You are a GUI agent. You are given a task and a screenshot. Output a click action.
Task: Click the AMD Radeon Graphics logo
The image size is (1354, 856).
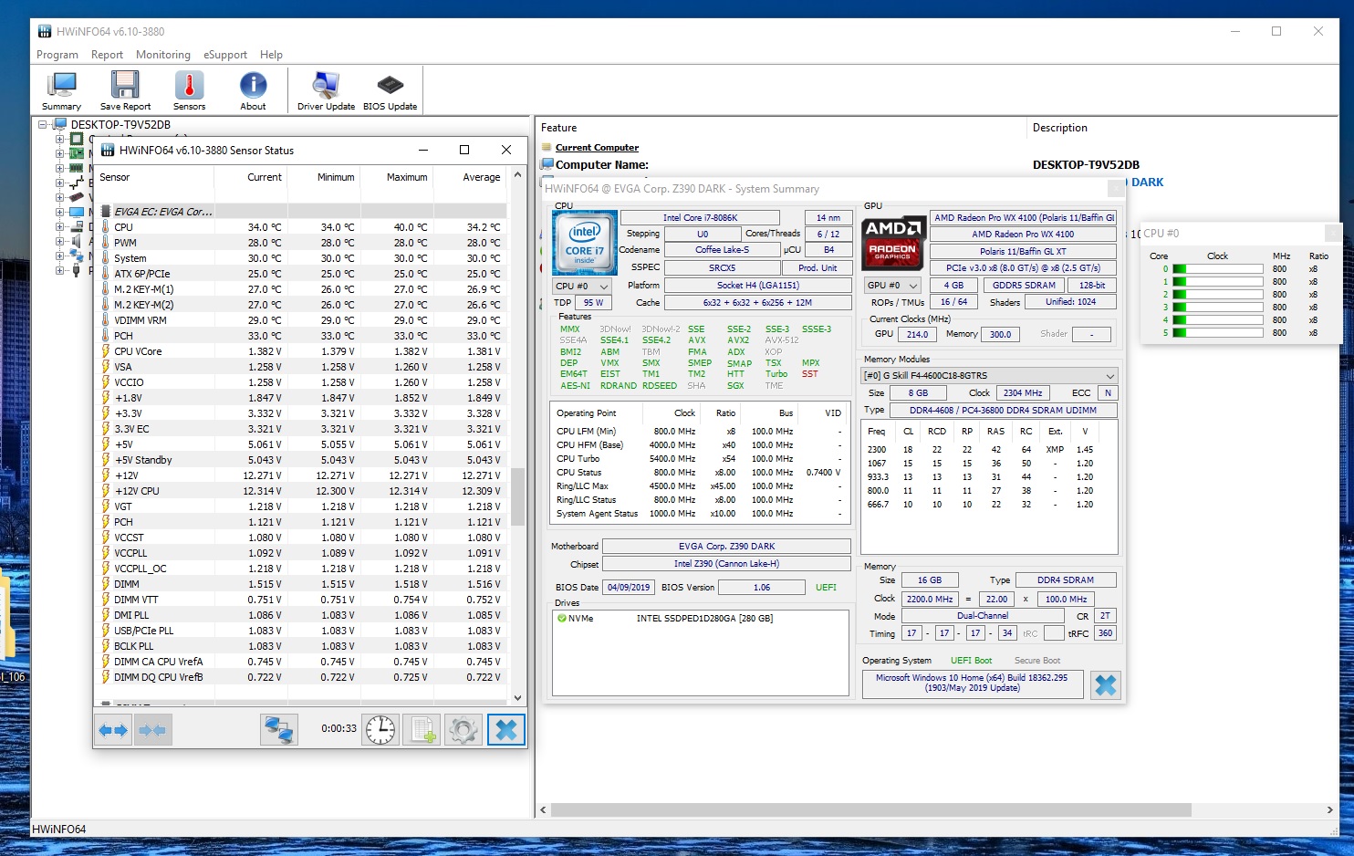[x=892, y=243]
